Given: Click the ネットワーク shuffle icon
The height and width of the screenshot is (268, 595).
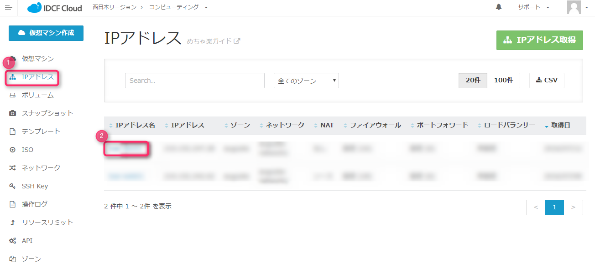Looking at the screenshot, I should pyautogui.click(x=13, y=168).
